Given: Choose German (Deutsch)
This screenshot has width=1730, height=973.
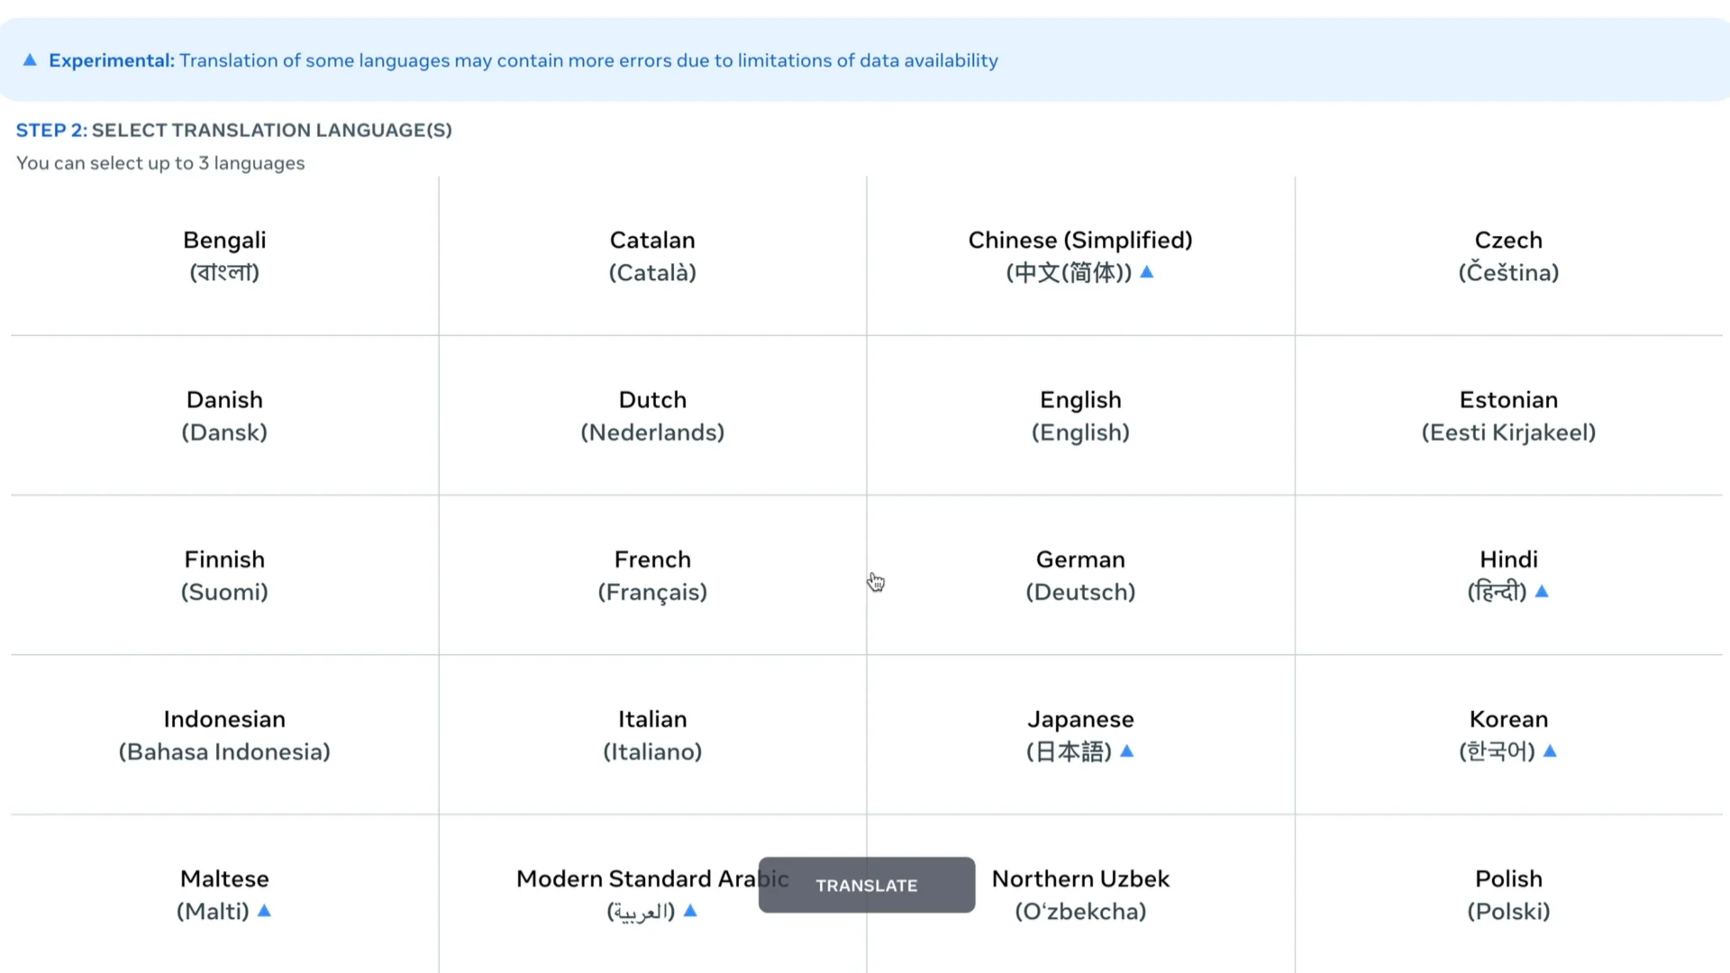Looking at the screenshot, I should 1079,575.
